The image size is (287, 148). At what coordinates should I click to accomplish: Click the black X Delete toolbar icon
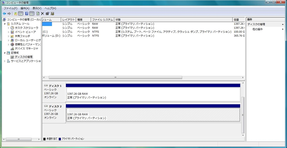(43, 13)
